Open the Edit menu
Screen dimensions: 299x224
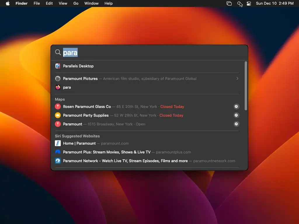(49, 3)
